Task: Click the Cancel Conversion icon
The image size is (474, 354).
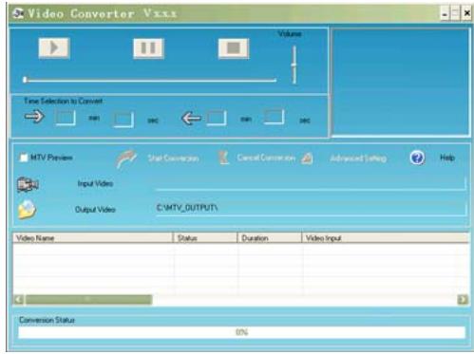Action: click(223, 158)
